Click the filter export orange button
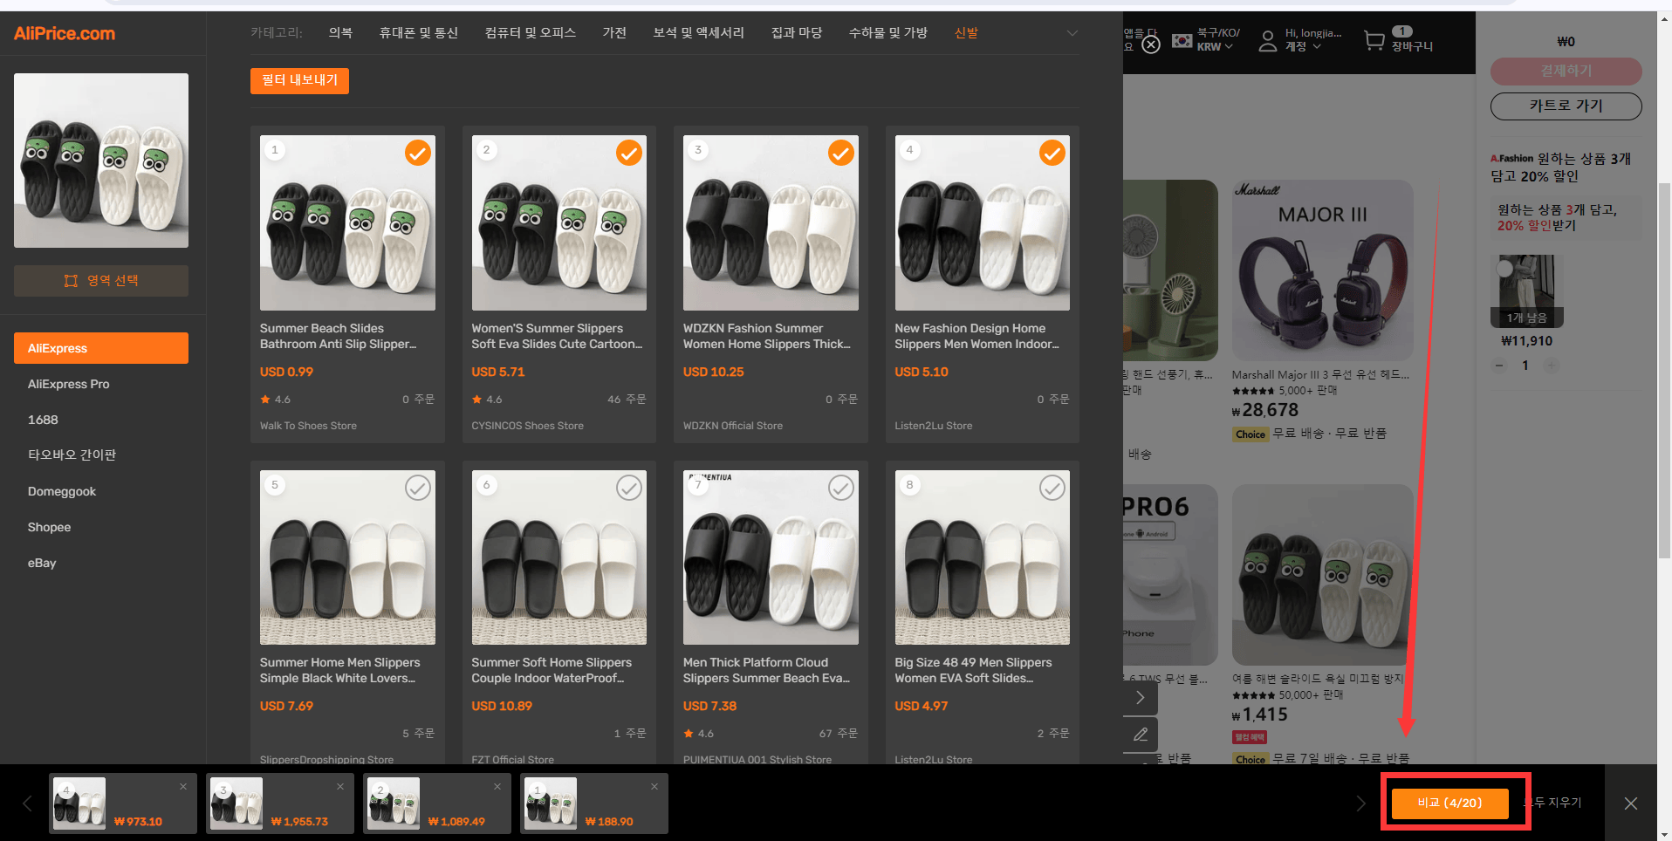The height and width of the screenshot is (841, 1672). (x=299, y=80)
